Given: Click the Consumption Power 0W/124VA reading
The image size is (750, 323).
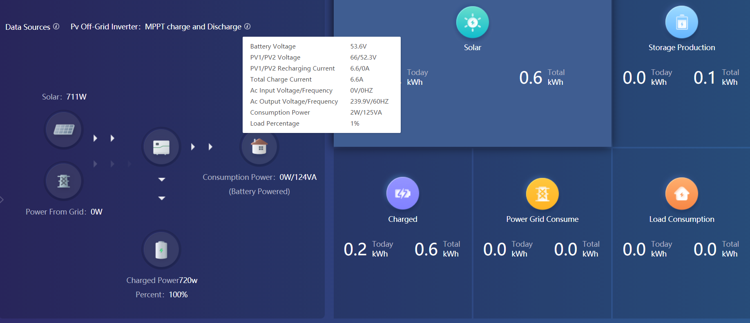Looking at the screenshot, I should pos(259,177).
